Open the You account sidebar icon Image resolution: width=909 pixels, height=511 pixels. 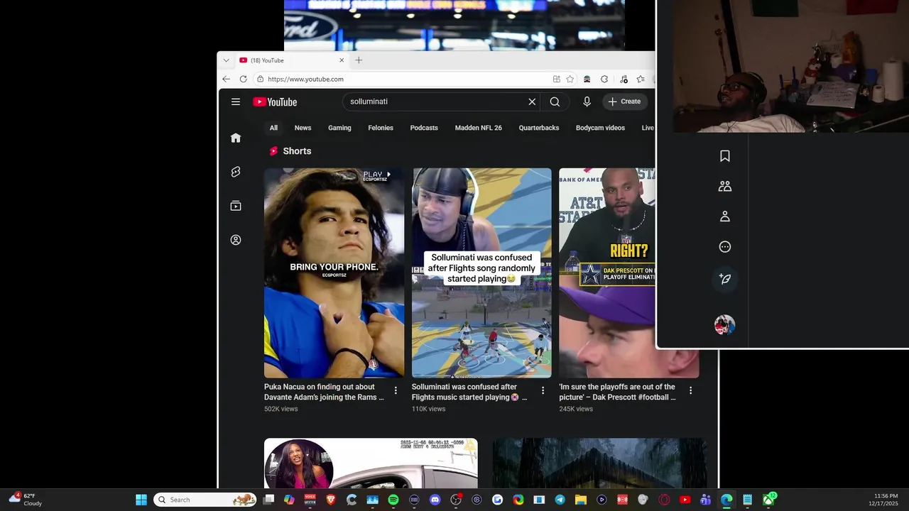[236, 240]
